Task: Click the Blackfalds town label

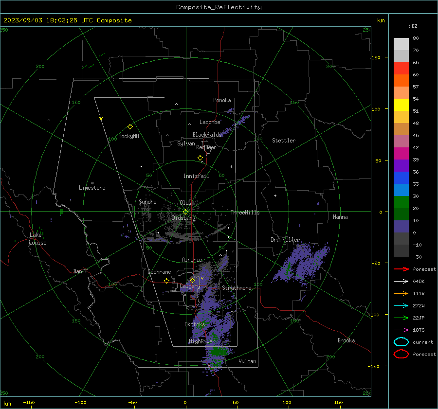Action: (x=207, y=135)
